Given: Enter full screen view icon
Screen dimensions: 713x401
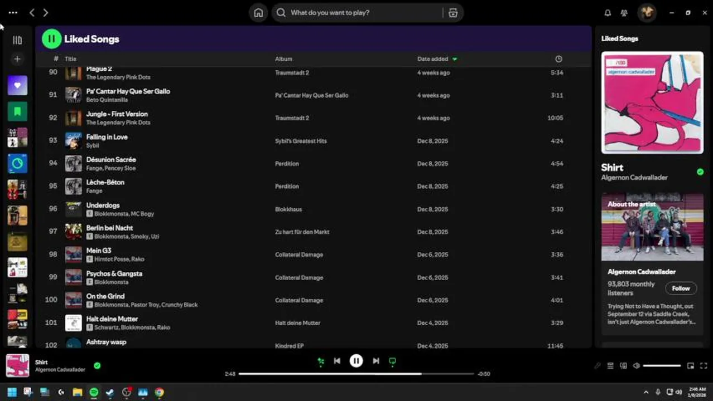Looking at the screenshot, I should coord(704,366).
